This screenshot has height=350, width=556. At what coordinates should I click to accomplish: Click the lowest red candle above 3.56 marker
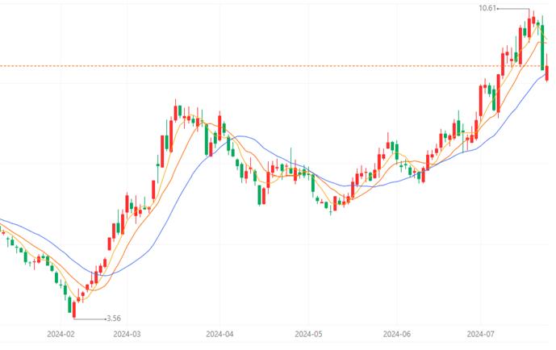[74, 309]
